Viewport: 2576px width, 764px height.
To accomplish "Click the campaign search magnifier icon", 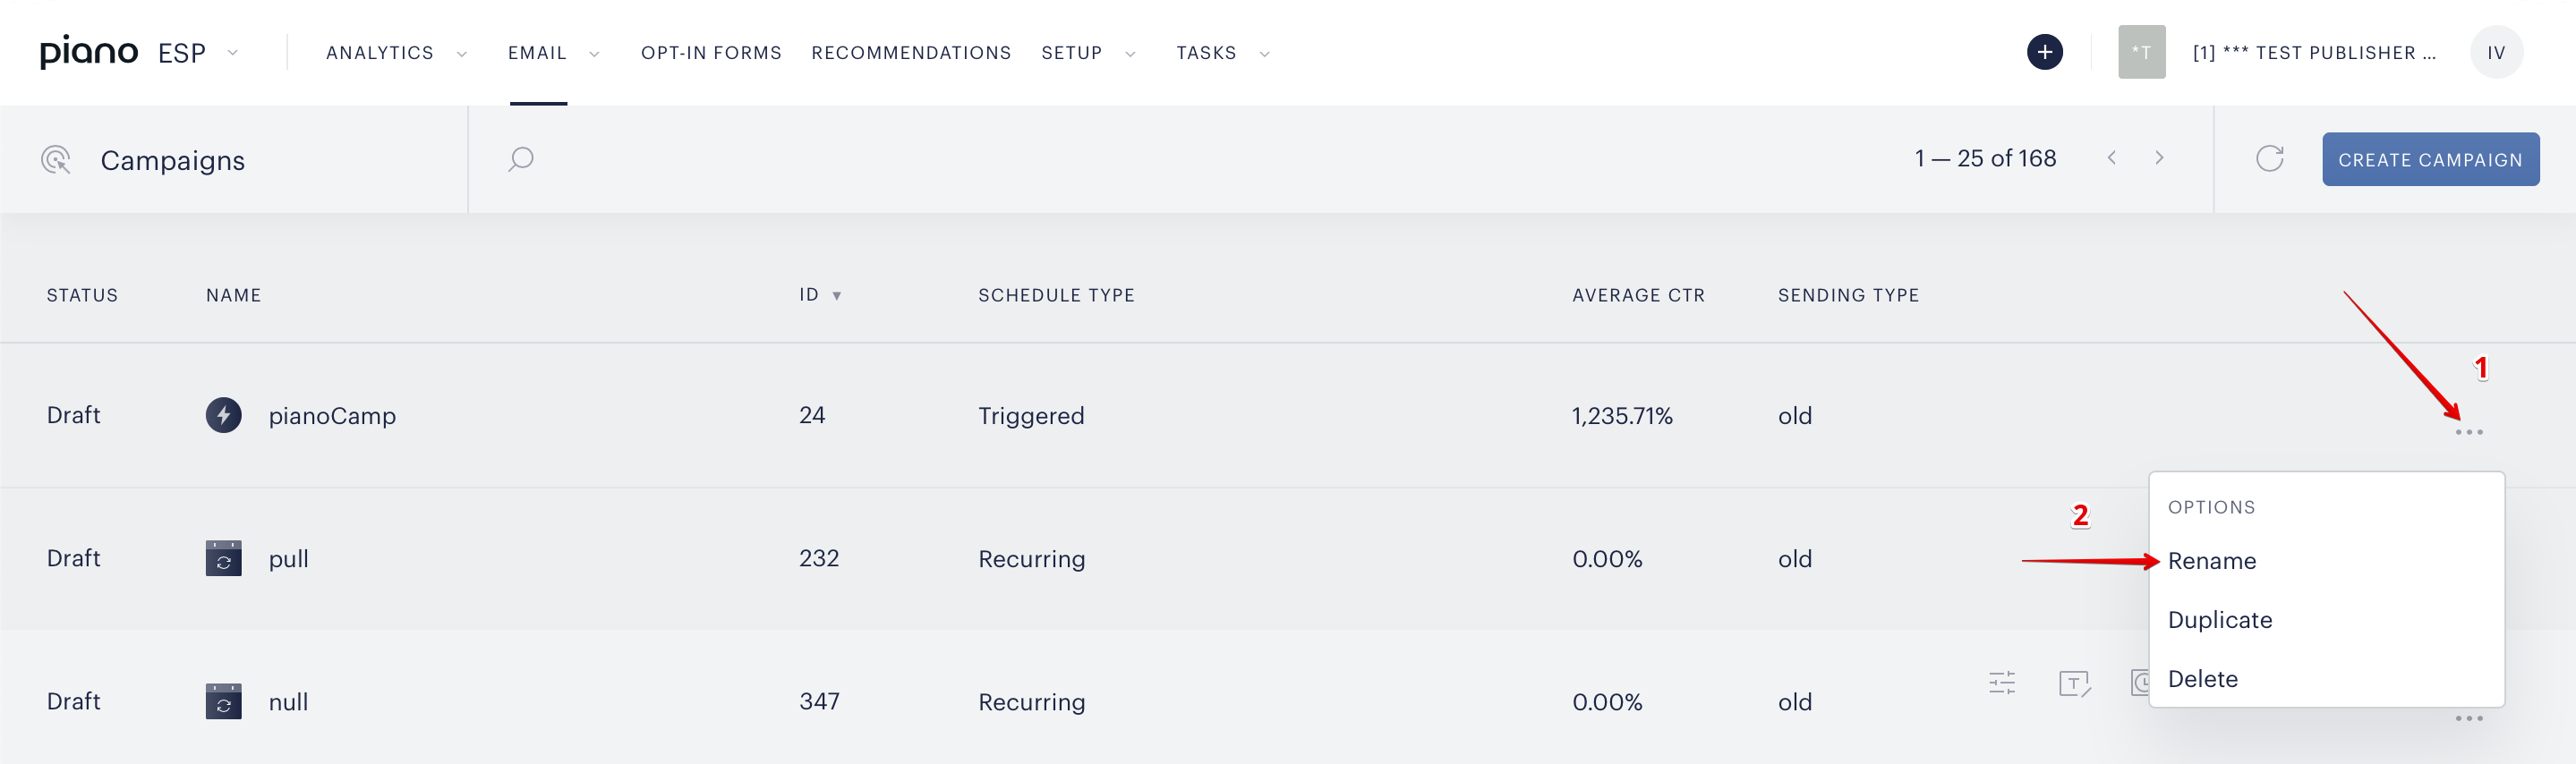I will pyautogui.click(x=521, y=159).
